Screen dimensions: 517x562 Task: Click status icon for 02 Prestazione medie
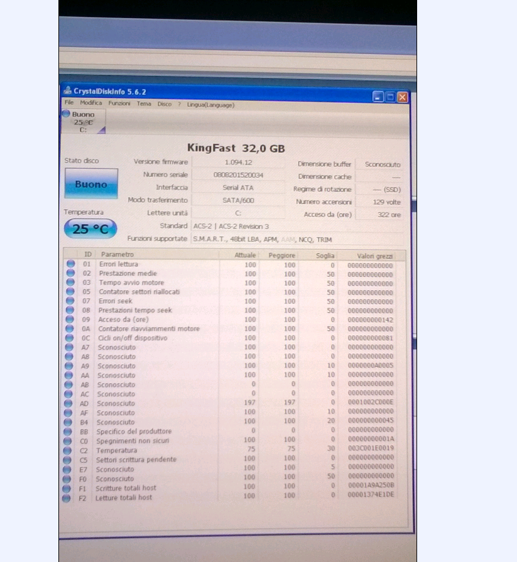(x=70, y=273)
